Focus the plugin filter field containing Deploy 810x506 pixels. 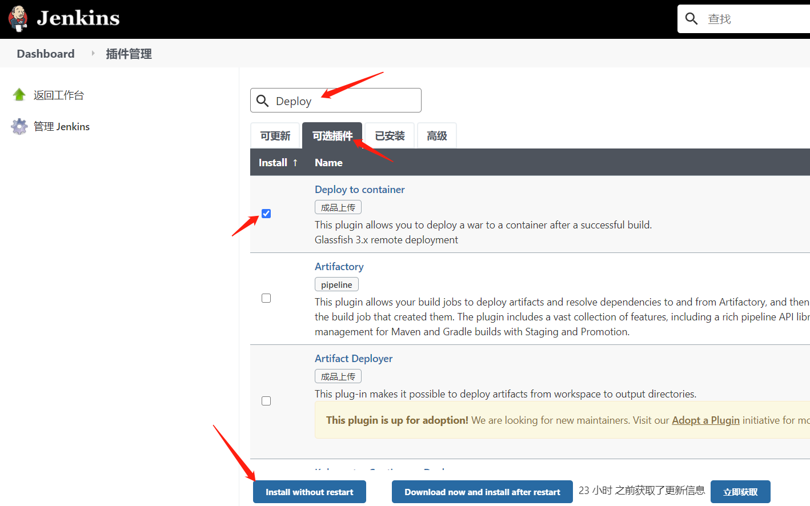pyautogui.click(x=336, y=101)
